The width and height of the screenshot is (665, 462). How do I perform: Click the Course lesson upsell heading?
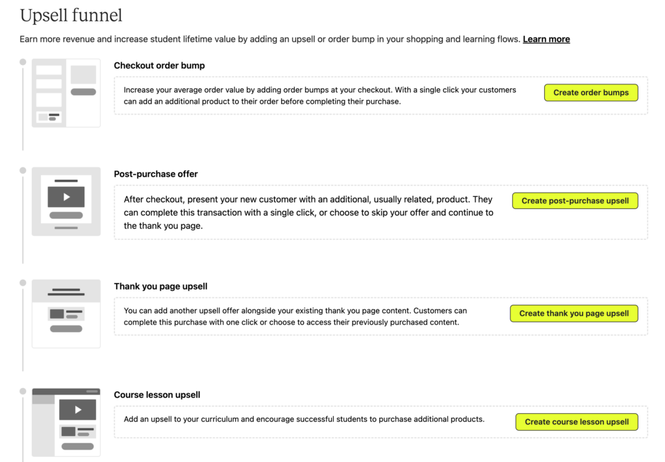157,395
